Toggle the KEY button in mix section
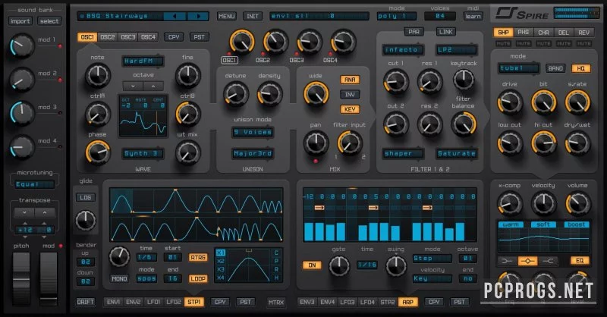The image size is (607, 317). click(350, 109)
